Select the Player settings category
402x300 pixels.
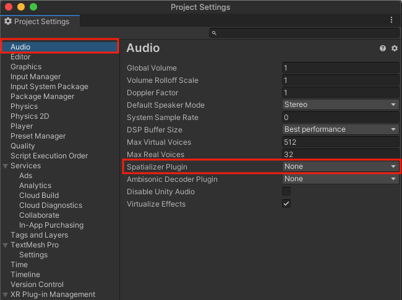coord(22,126)
